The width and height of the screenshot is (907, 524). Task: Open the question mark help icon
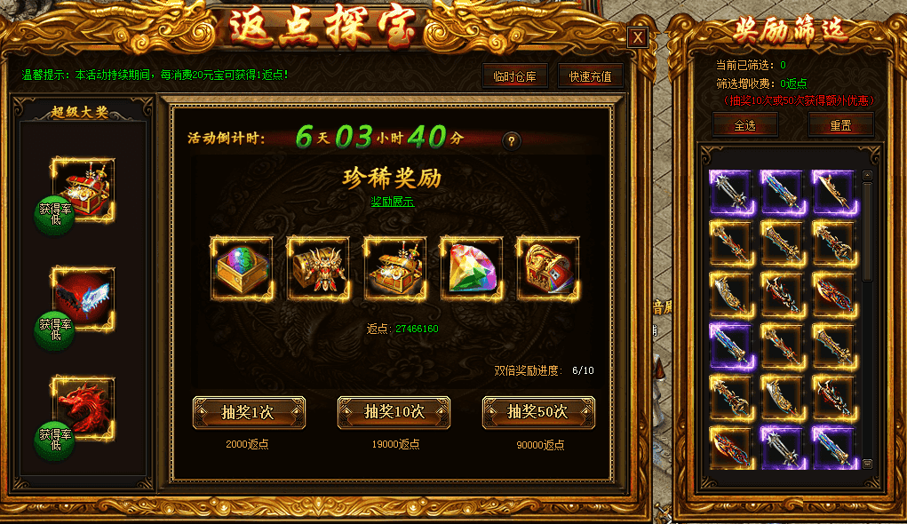coord(512,140)
